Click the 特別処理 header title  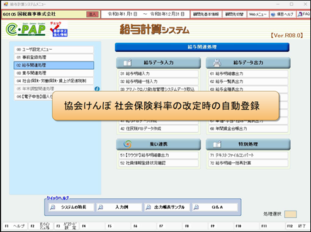tap(248, 144)
